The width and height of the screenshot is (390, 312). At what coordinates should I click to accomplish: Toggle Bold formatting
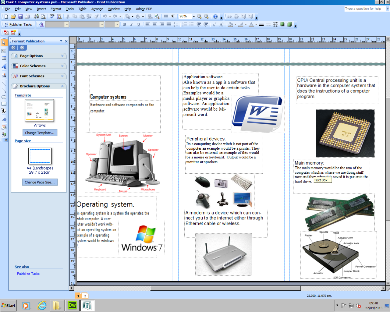(x=125, y=24)
